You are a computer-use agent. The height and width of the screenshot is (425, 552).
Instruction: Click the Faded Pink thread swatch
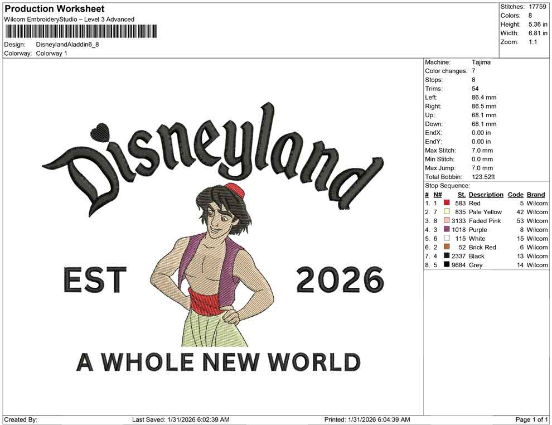(447, 220)
